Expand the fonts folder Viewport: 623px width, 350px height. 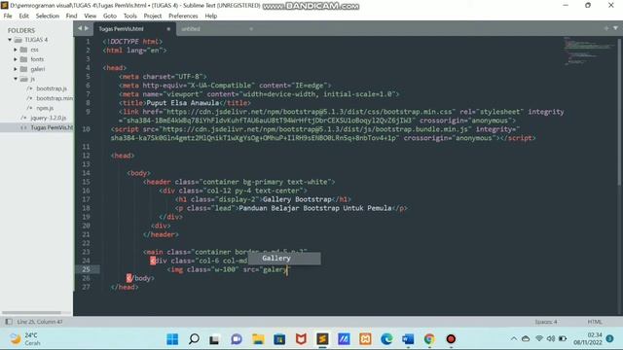point(16,59)
